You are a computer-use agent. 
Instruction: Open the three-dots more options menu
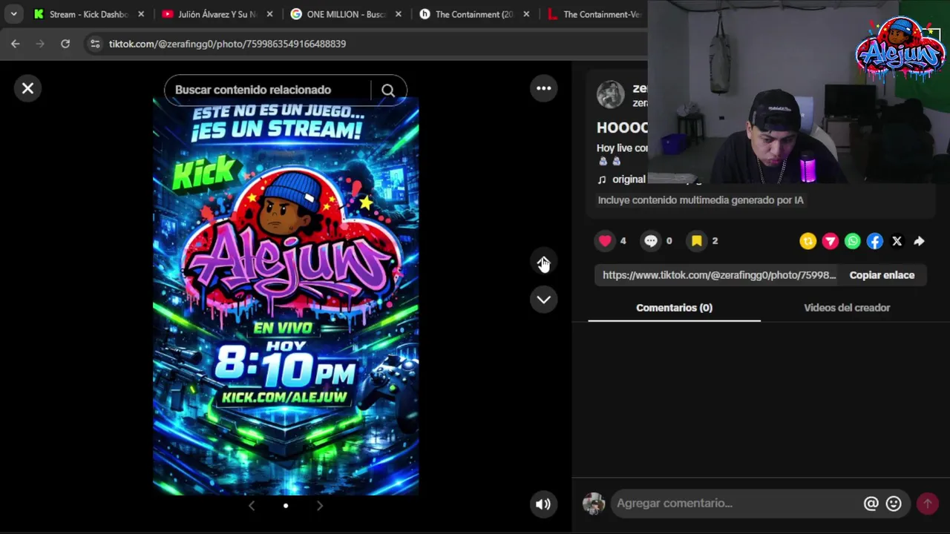[x=544, y=88]
